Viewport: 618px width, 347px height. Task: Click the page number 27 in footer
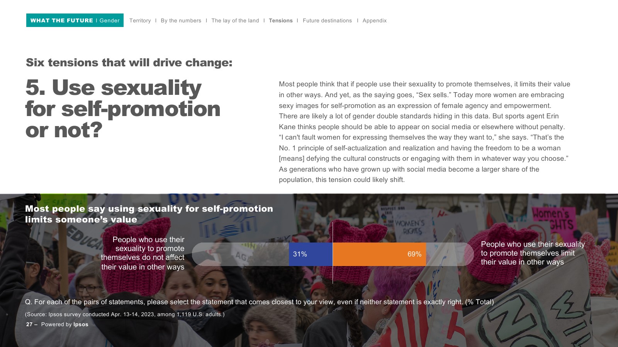(x=29, y=324)
